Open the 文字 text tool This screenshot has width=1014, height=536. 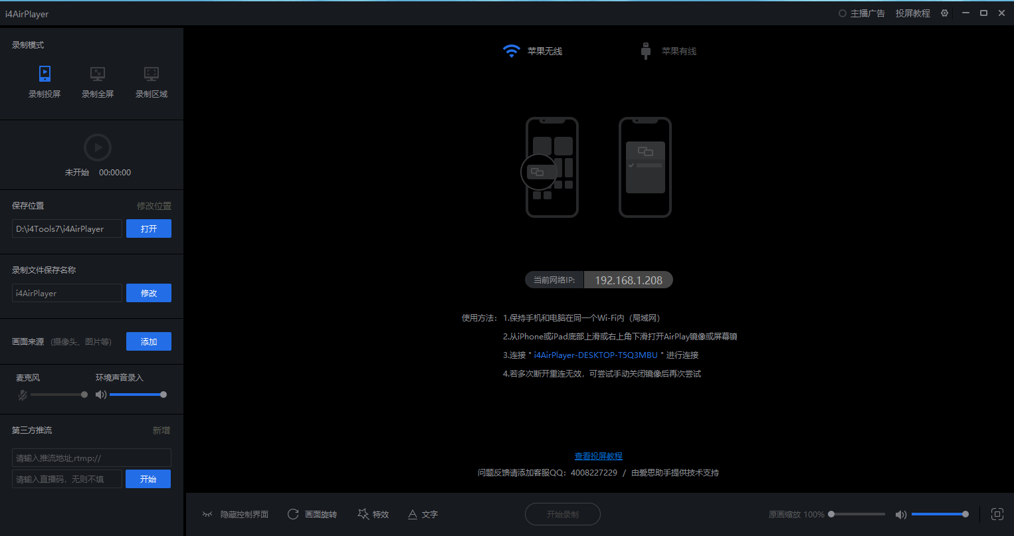coord(423,514)
